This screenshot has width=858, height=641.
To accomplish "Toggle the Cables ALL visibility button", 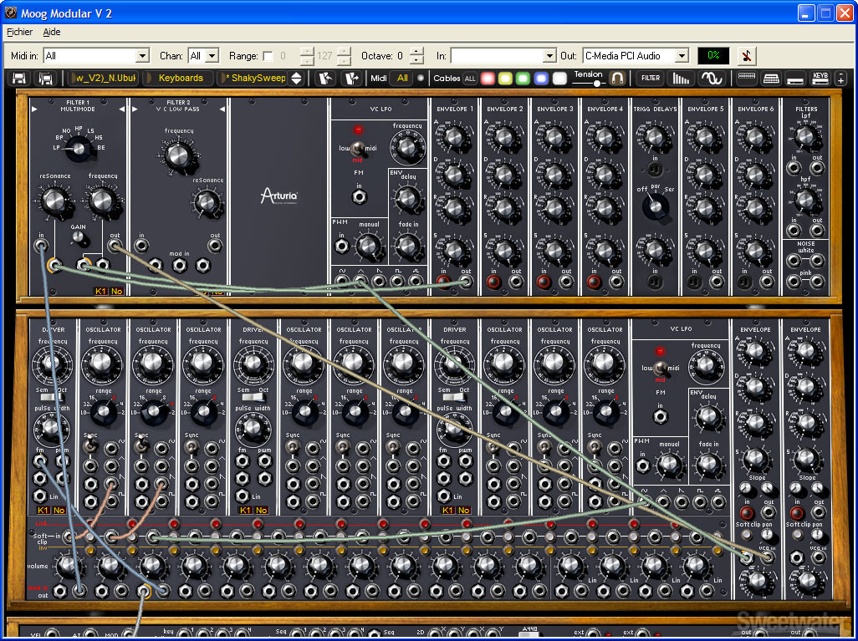I will (469, 79).
